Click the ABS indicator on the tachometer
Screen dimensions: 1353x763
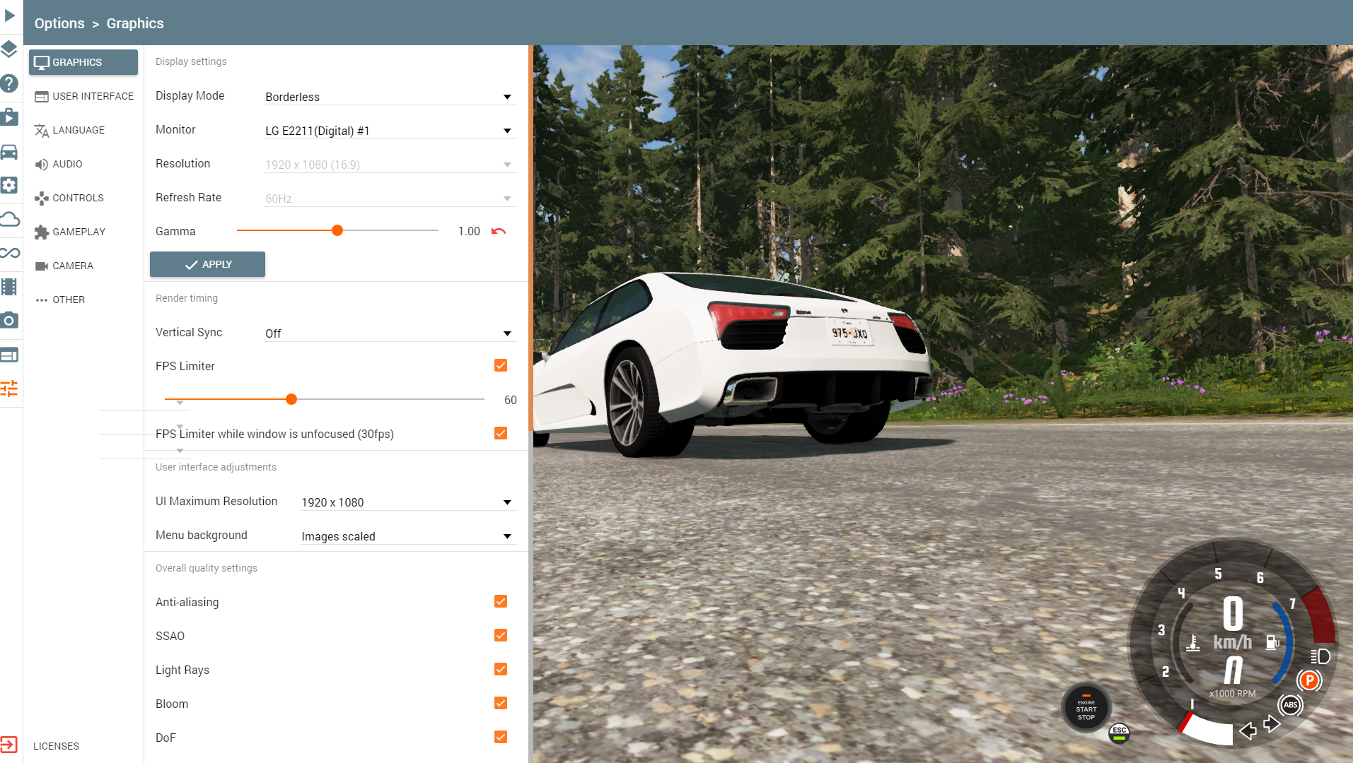tap(1291, 704)
